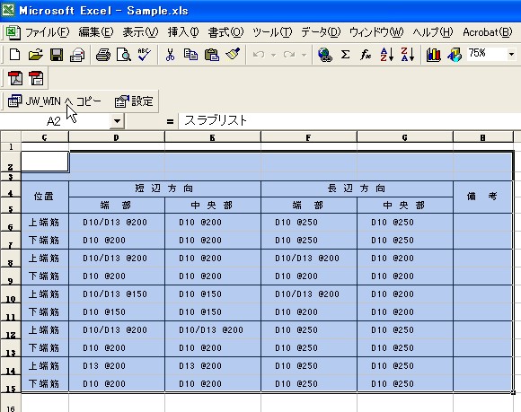
Task: Click the New workbook icon
Action: tap(14, 55)
